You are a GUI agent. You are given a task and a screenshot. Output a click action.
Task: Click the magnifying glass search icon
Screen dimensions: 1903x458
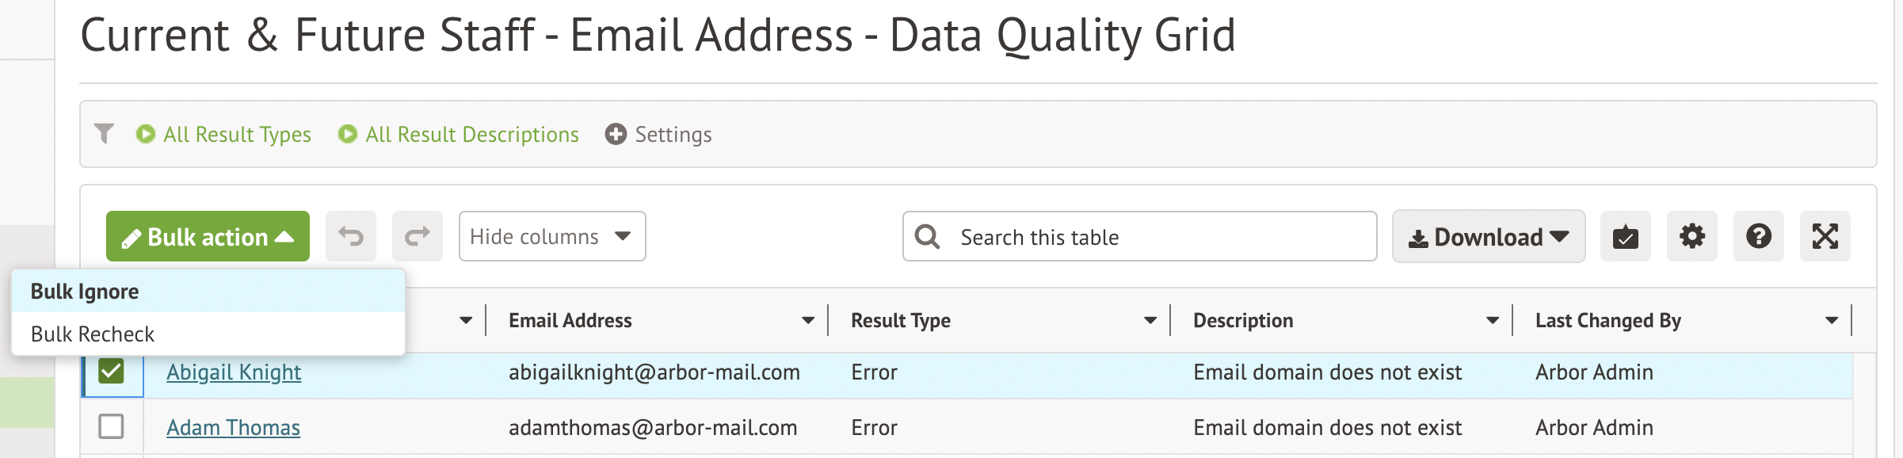[x=927, y=237]
